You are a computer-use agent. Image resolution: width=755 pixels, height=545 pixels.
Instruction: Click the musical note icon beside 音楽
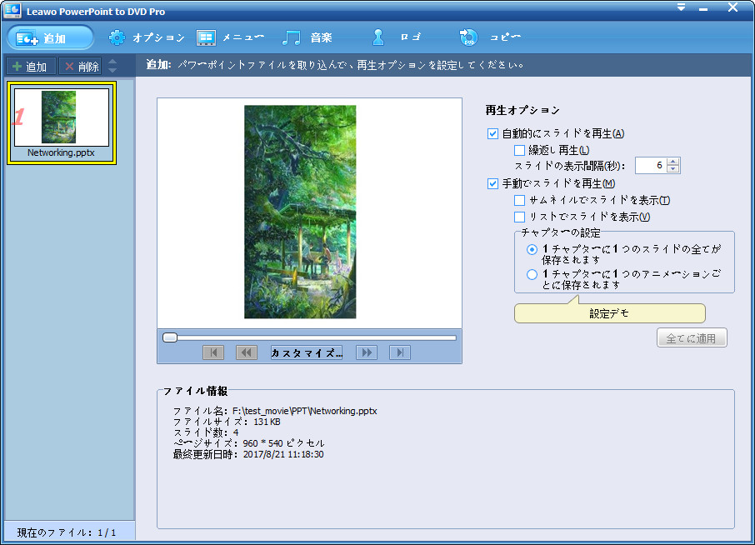click(x=292, y=37)
